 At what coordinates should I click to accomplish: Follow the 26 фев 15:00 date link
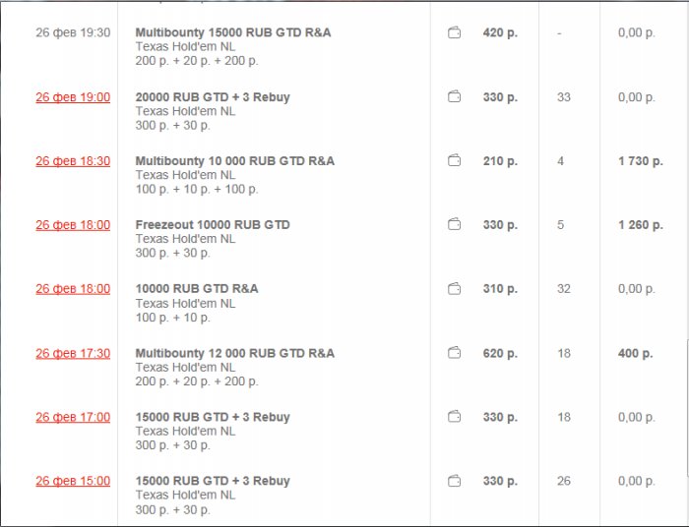click(x=73, y=481)
